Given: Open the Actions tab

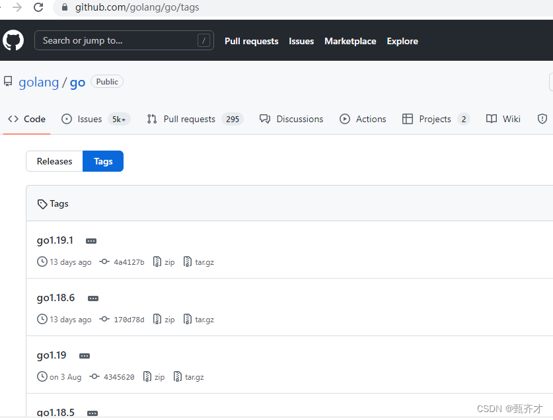Looking at the screenshot, I should pyautogui.click(x=363, y=119).
